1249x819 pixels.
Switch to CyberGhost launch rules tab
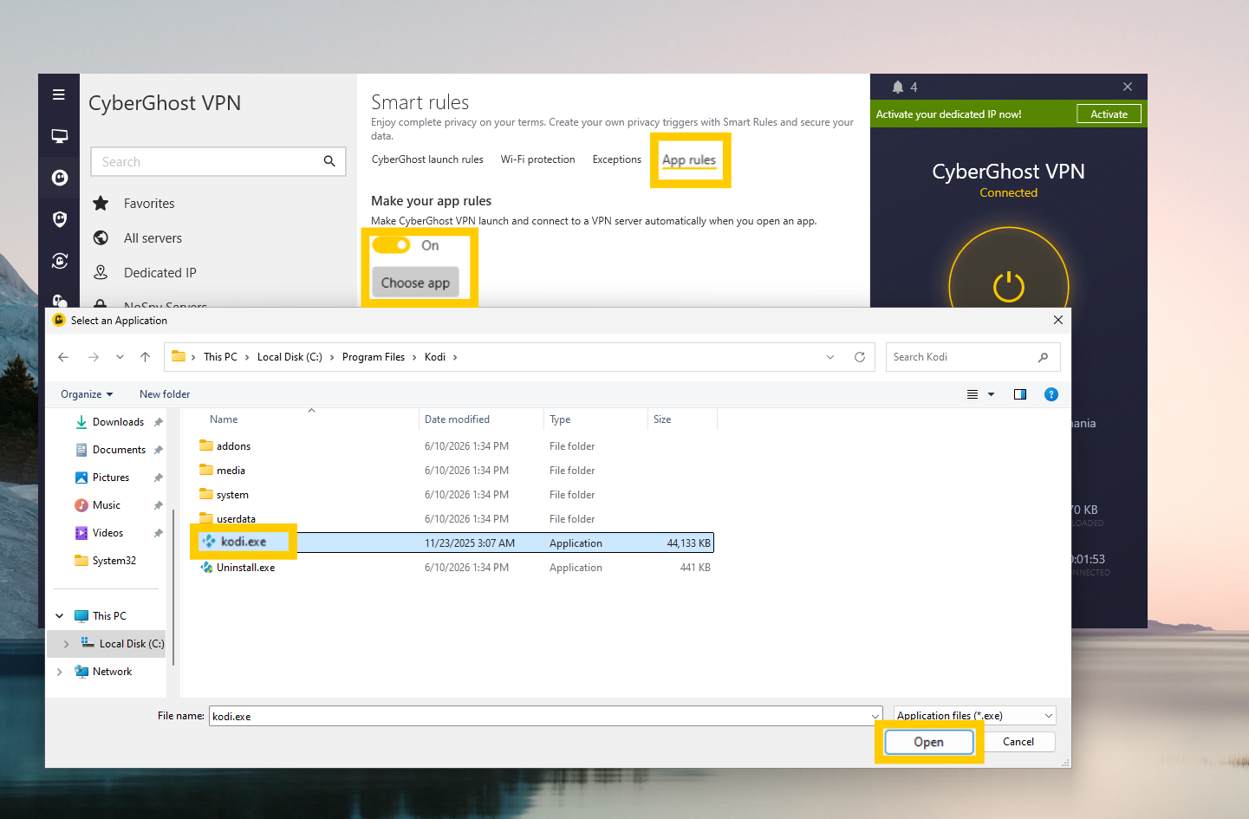[427, 159]
